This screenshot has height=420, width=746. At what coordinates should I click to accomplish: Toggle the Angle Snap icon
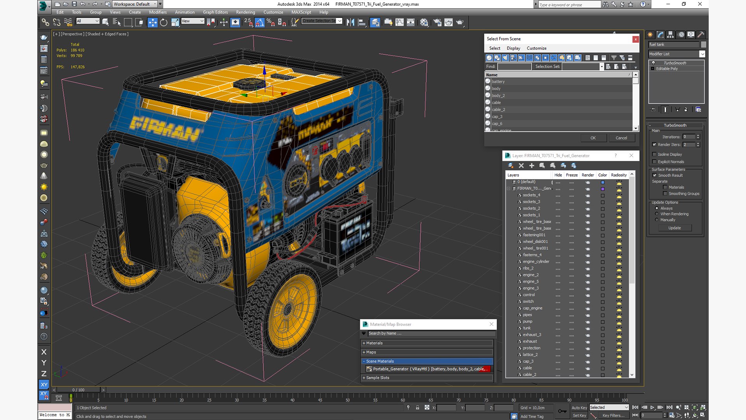point(260,22)
